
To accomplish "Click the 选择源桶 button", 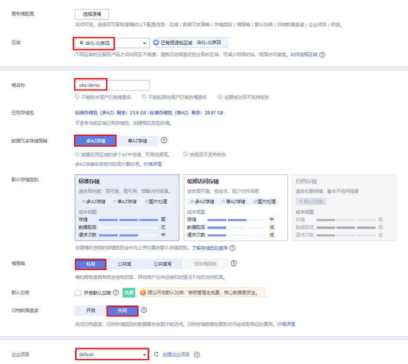I will pyautogui.click(x=92, y=14).
